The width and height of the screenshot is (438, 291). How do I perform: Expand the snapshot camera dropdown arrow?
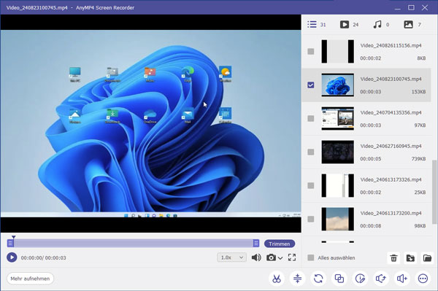coord(280,258)
